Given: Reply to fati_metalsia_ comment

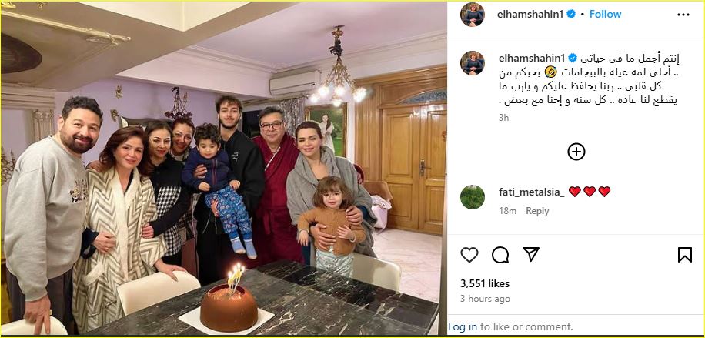Looking at the screenshot, I should click(537, 211).
